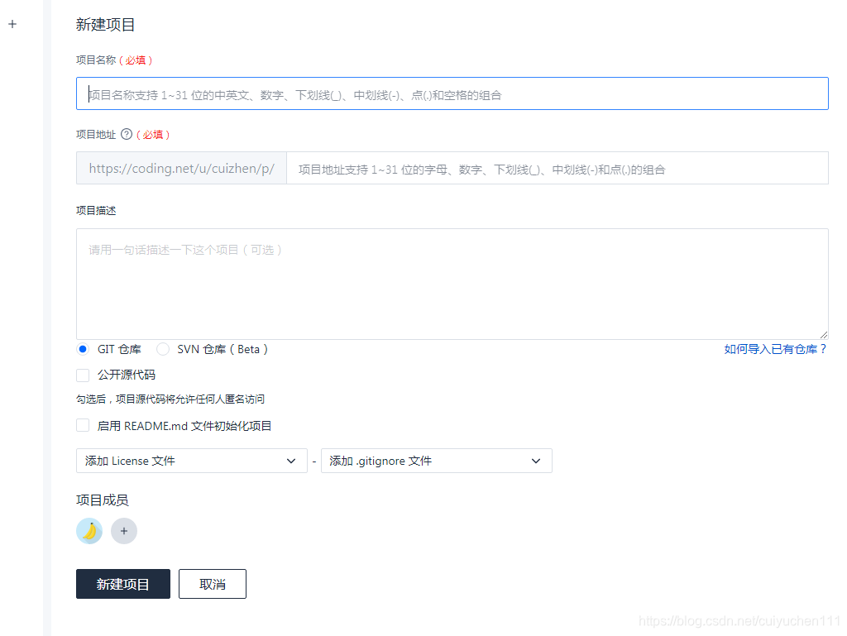Select the GIT 仓库 radio option
This screenshot has width=847, height=636.
click(x=83, y=349)
